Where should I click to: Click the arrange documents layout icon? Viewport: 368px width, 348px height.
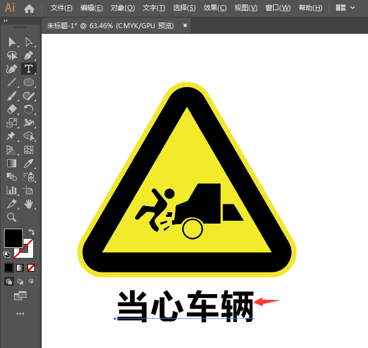click(x=340, y=8)
